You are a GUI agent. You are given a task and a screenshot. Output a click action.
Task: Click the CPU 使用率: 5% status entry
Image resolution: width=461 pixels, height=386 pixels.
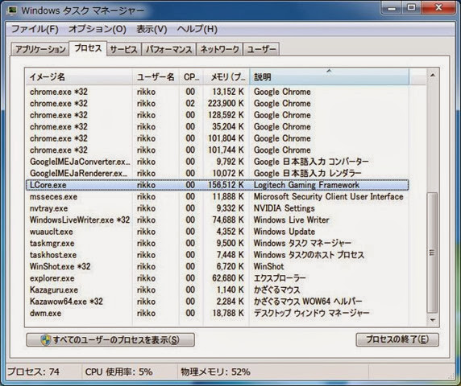click(x=118, y=372)
